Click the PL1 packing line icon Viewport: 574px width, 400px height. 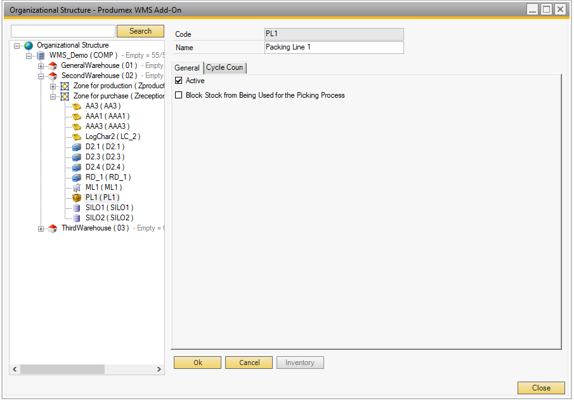tap(77, 198)
